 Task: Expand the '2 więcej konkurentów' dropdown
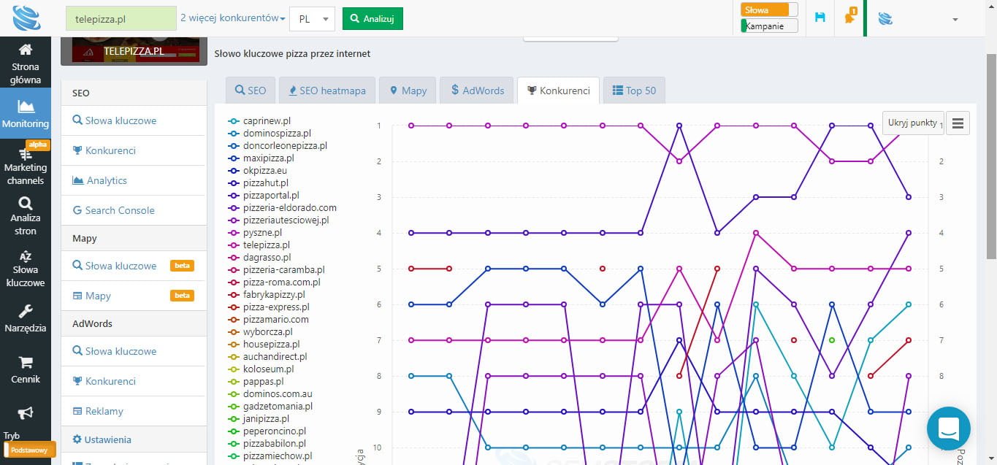coord(232,18)
